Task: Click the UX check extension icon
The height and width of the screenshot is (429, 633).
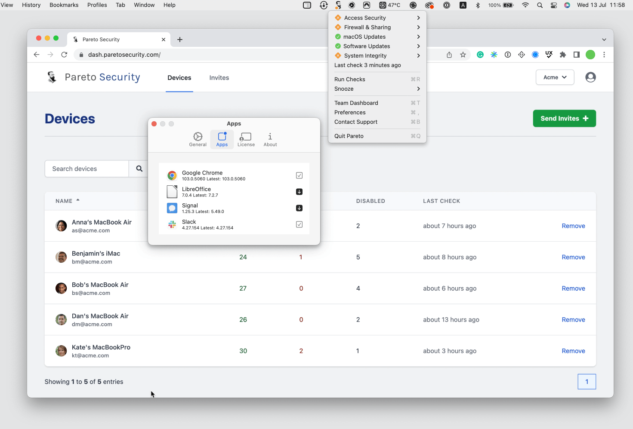Action: pyautogui.click(x=549, y=55)
